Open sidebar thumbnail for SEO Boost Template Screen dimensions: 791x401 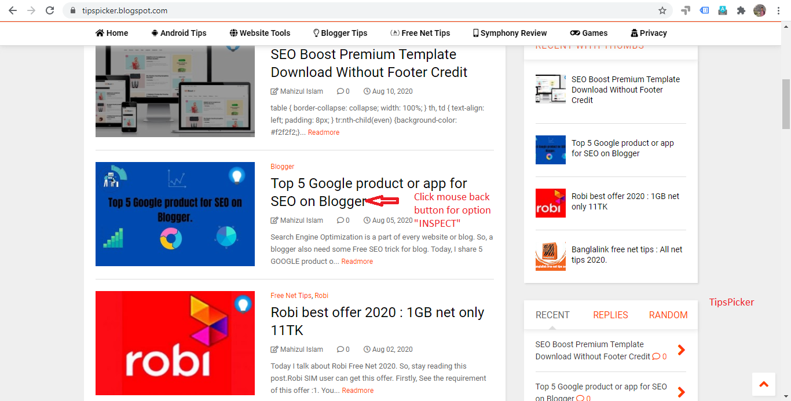click(x=551, y=89)
